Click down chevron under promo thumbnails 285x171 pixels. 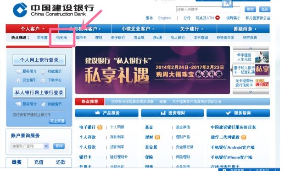pos(251,92)
